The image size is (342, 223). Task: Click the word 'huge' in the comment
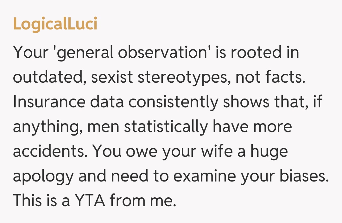269,151
